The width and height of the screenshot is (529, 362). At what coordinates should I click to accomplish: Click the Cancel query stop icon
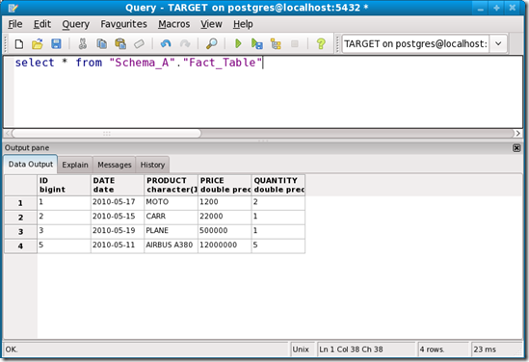tap(295, 44)
